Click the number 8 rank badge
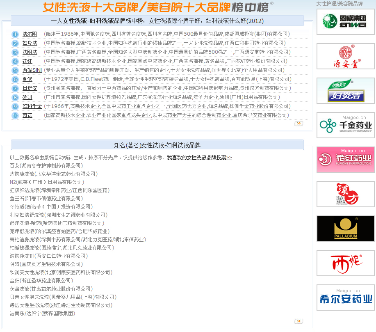 pyautogui.click(x=15, y=97)
